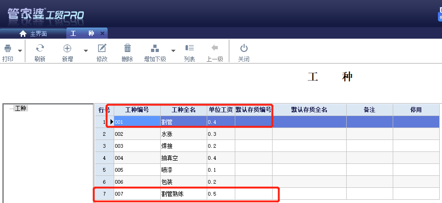The width and height of the screenshot is (442, 203).
Task: Click the 单位工资 column header
Action: point(221,110)
